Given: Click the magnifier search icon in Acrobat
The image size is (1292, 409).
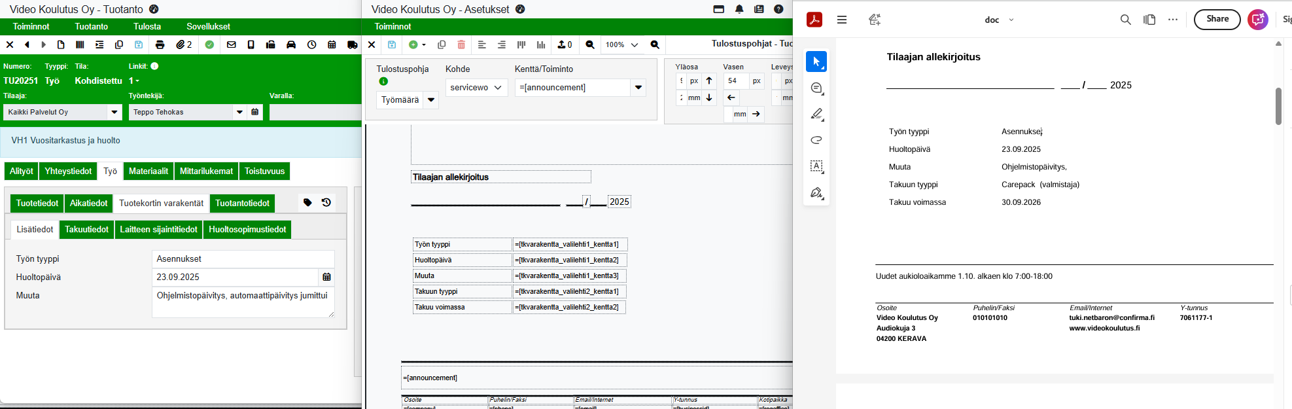Looking at the screenshot, I should coord(1125,20).
